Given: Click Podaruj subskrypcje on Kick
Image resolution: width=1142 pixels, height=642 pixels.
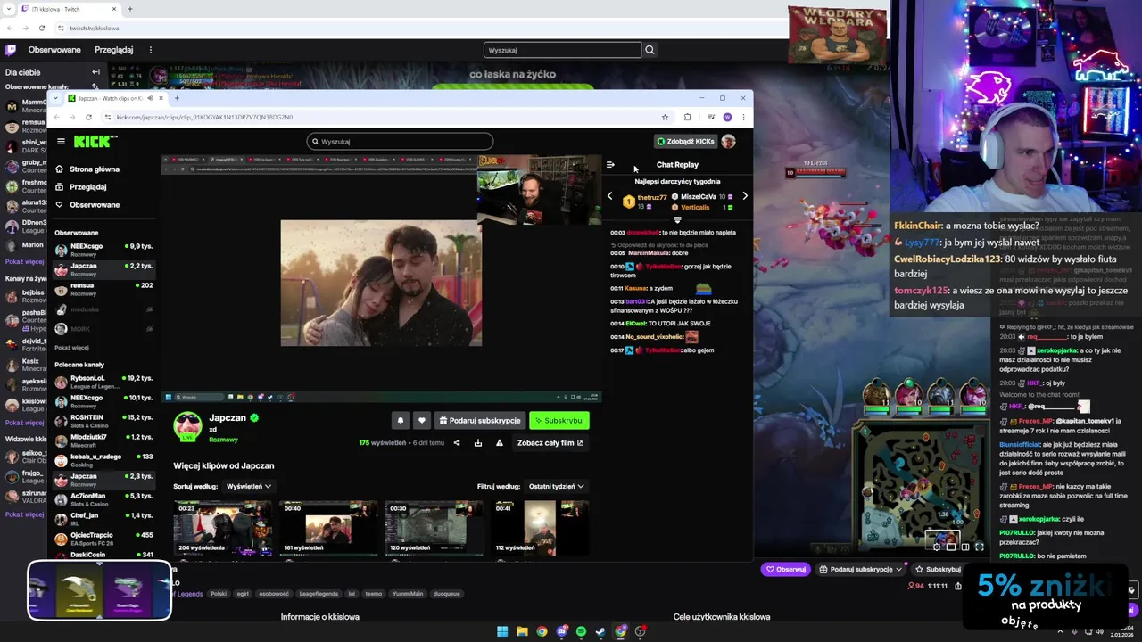Looking at the screenshot, I should click(x=480, y=420).
